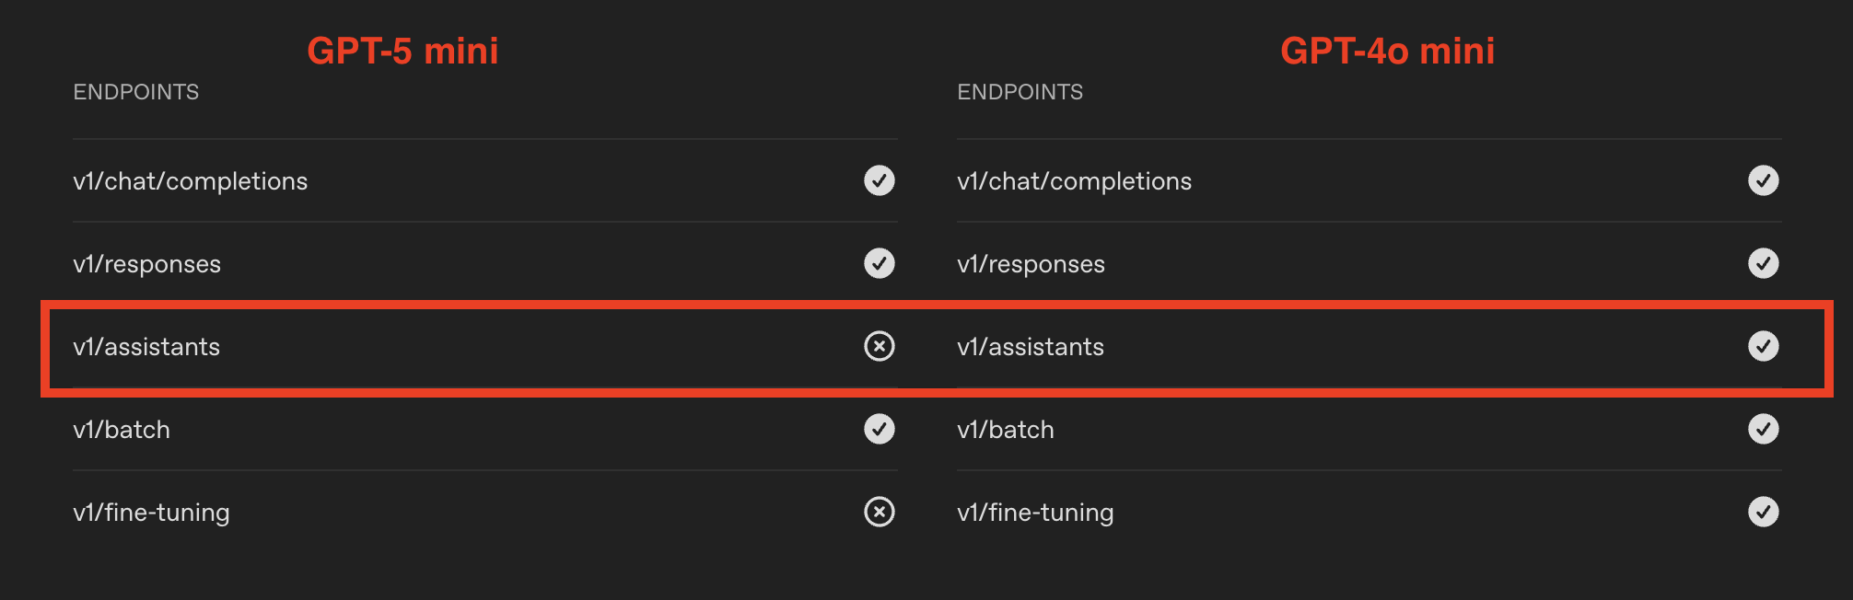Screen dimensions: 1853x600
Task: Click v1/fine-tuning label under GPT-5 mini
Action: [151, 513]
